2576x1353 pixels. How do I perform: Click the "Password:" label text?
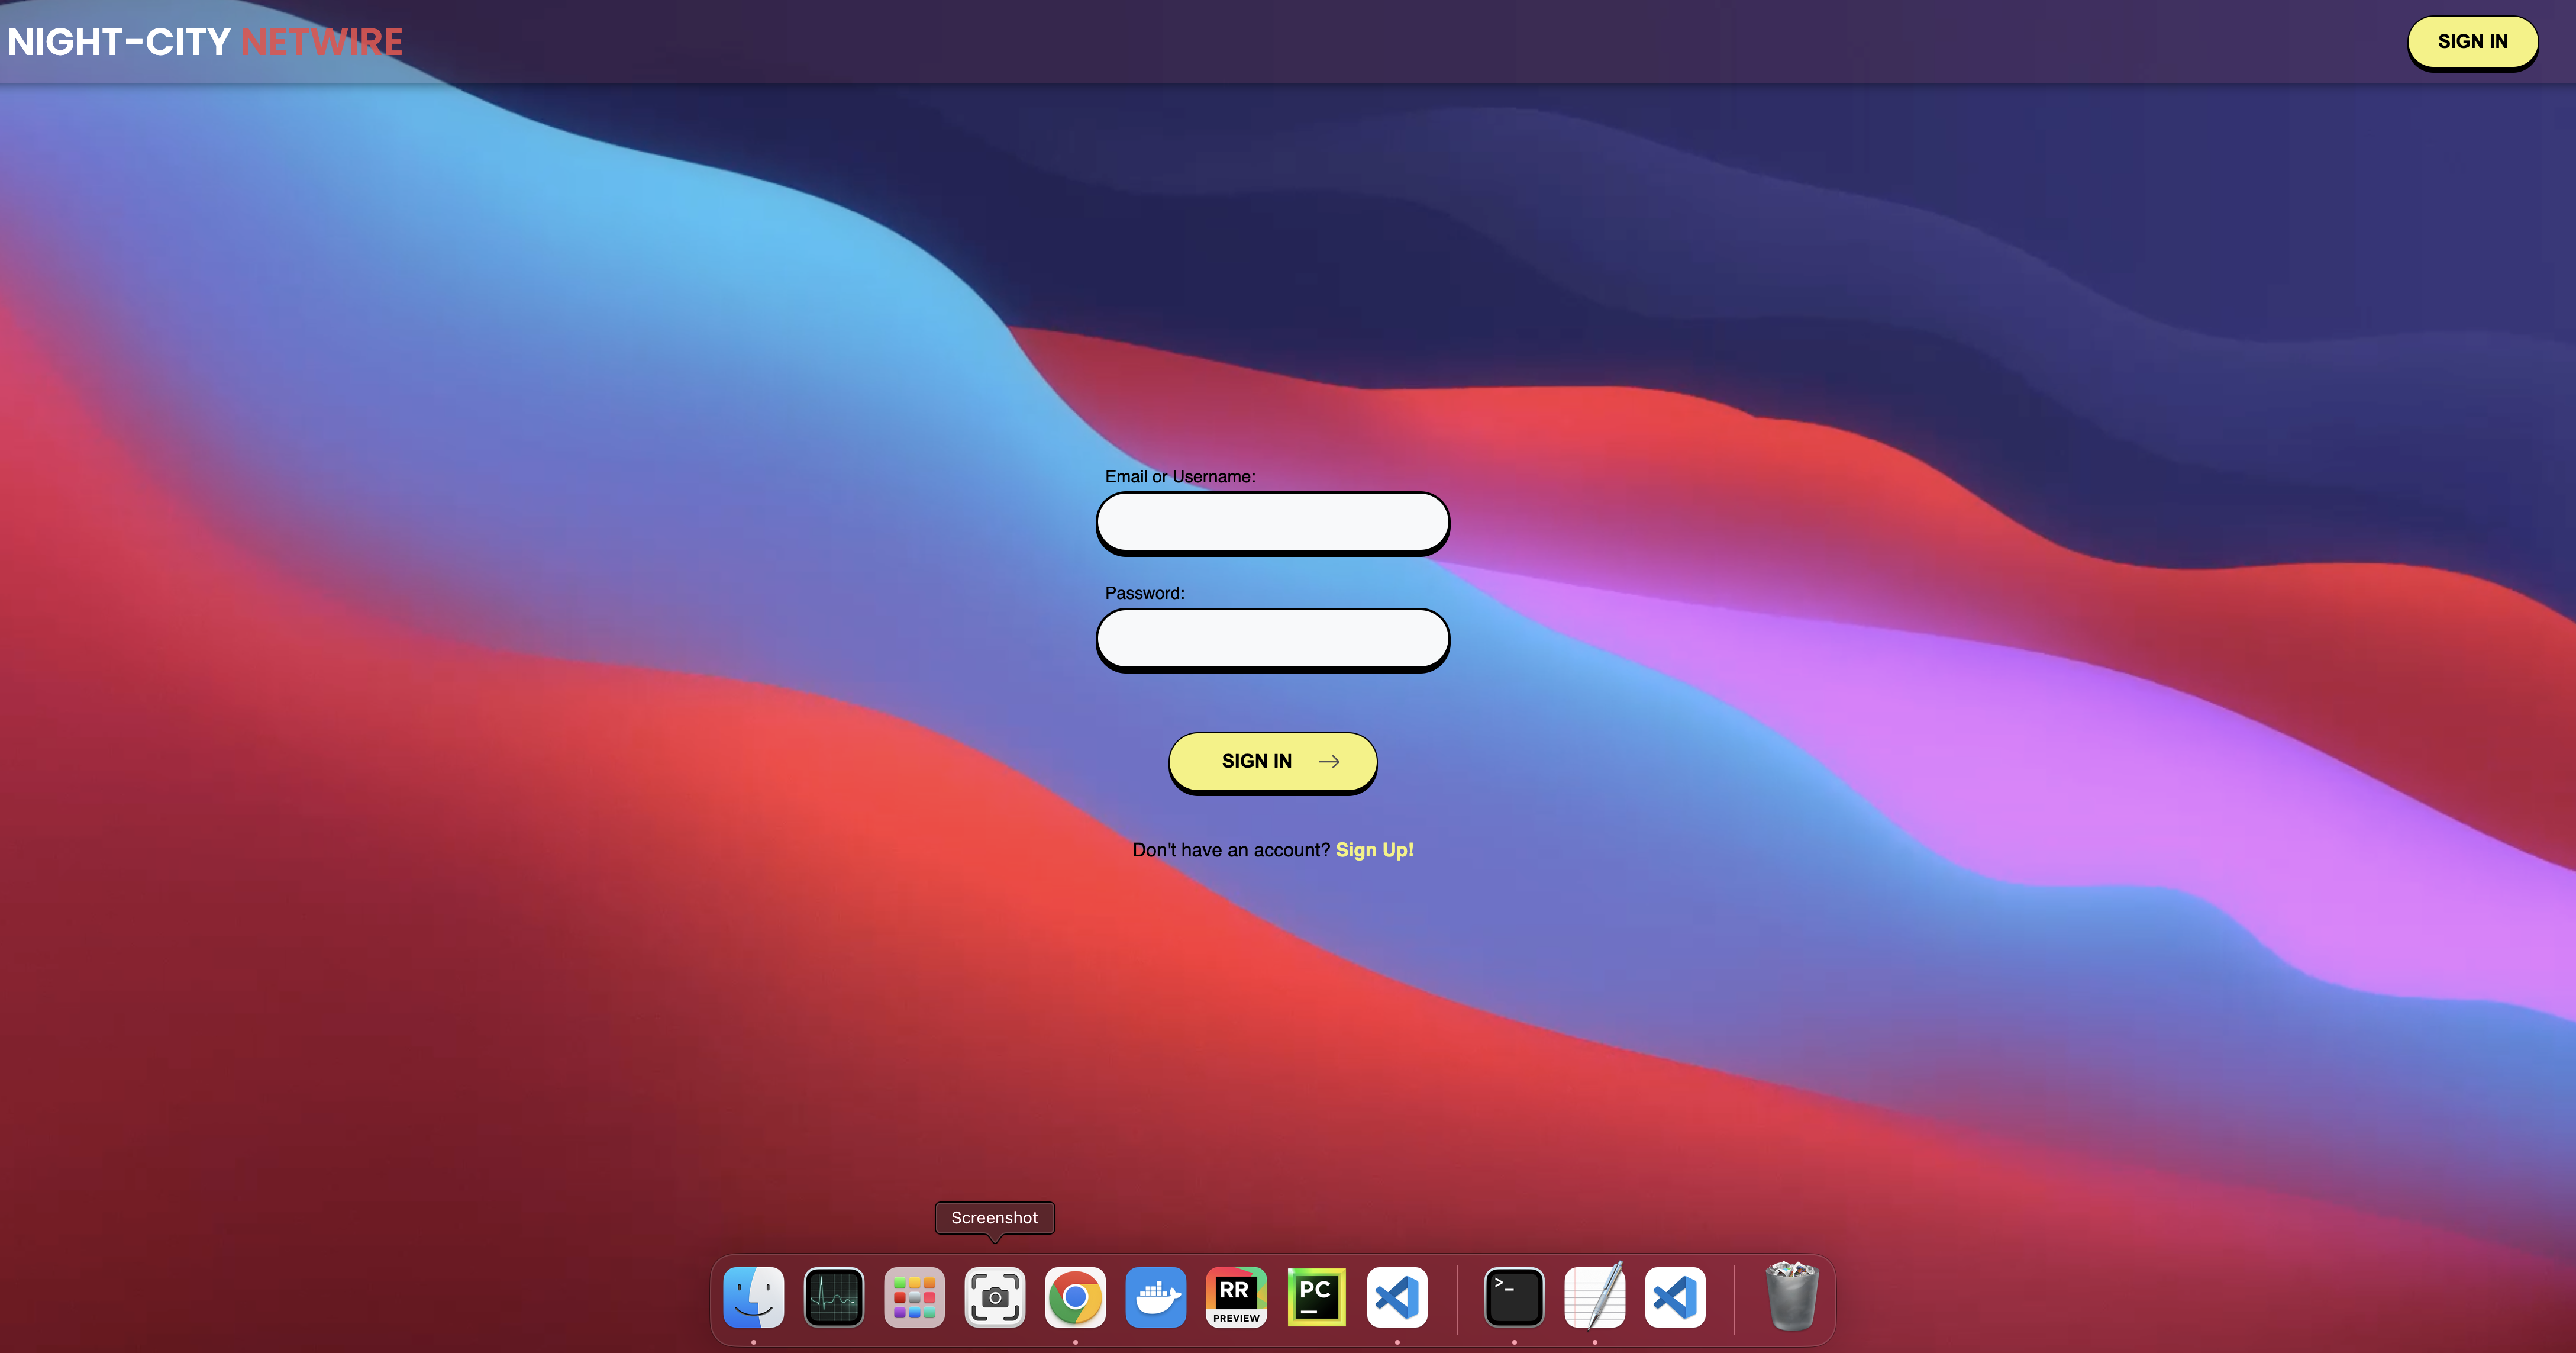coord(1144,594)
